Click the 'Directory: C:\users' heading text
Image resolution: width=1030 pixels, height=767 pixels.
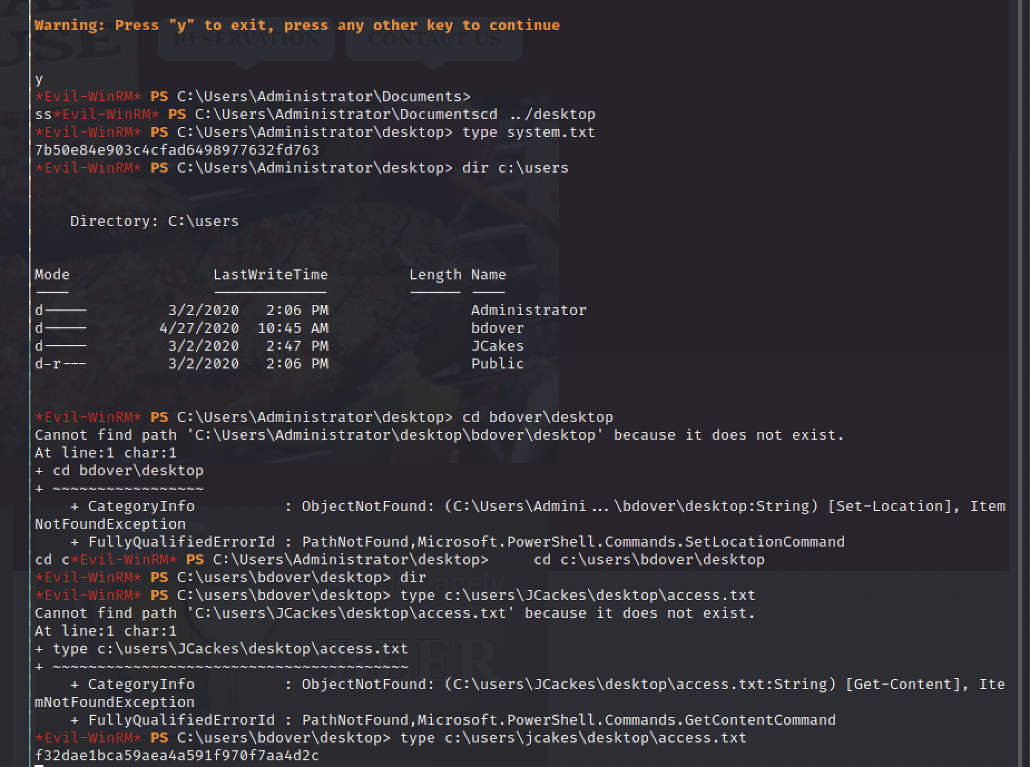coord(154,222)
